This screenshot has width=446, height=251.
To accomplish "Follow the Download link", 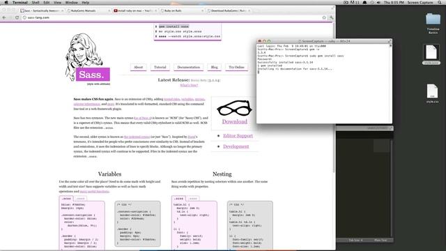I will click(x=235, y=121).
